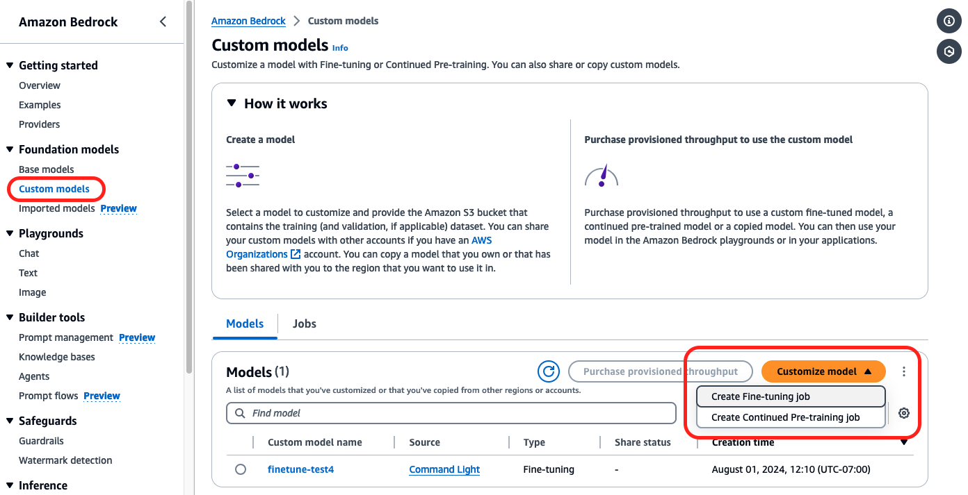
Task: Collapse the How it works section
Action: pyautogui.click(x=232, y=103)
